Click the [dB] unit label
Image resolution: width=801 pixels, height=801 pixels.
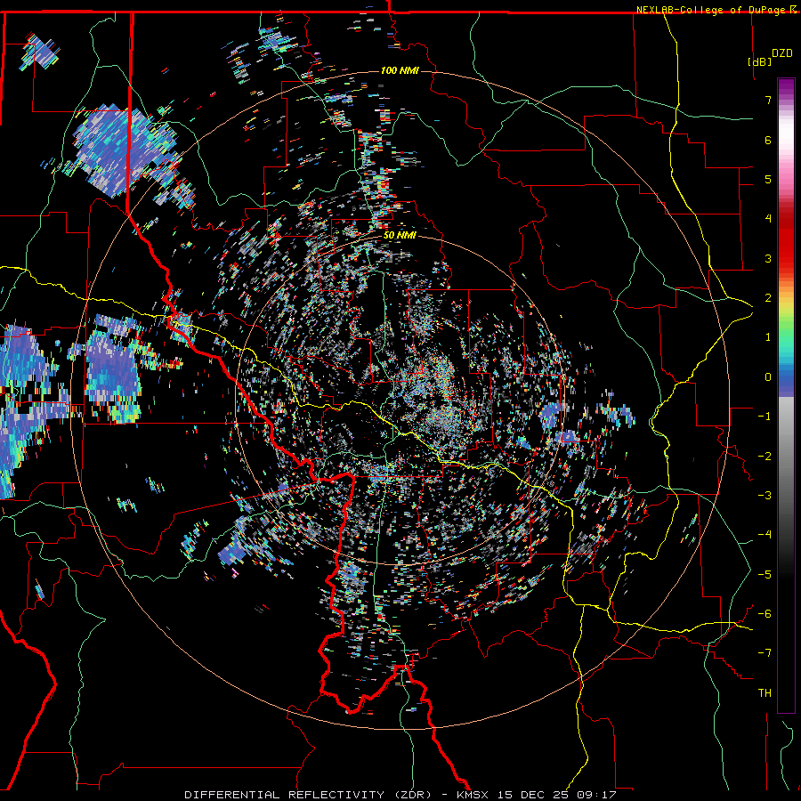click(759, 61)
